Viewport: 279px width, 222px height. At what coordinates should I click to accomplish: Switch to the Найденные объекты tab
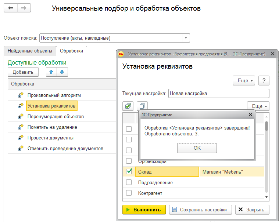click(30, 51)
